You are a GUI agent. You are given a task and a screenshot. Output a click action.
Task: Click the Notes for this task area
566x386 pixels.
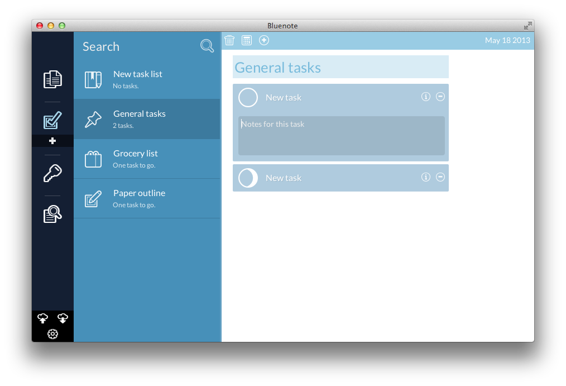click(342, 136)
